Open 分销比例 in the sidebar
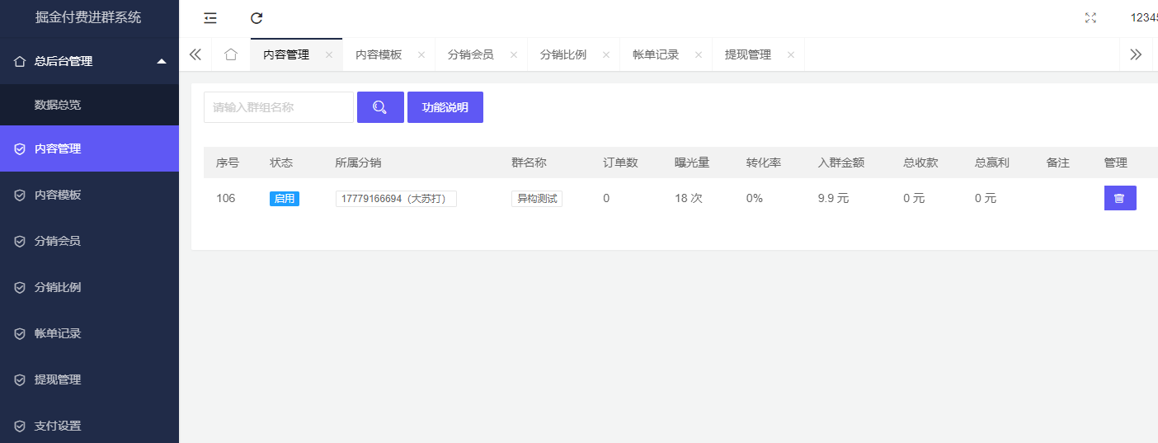This screenshot has width=1158, height=443. click(58, 287)
